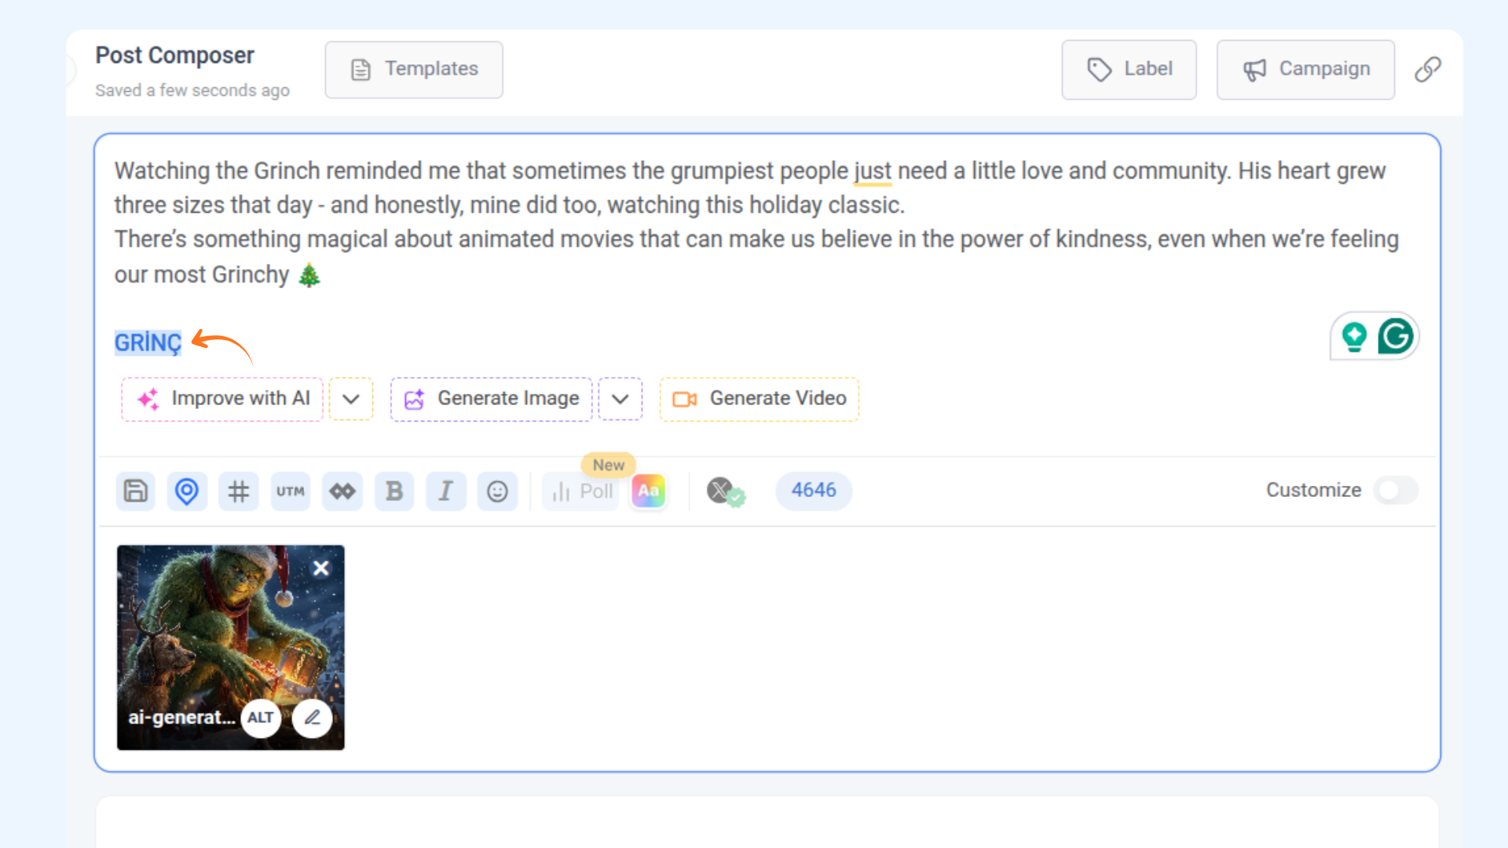Viewport: 1508px width, 848px height.
Task: Click the UTM tracking icon
Action: pyautogui.click(x=291, y=492)
